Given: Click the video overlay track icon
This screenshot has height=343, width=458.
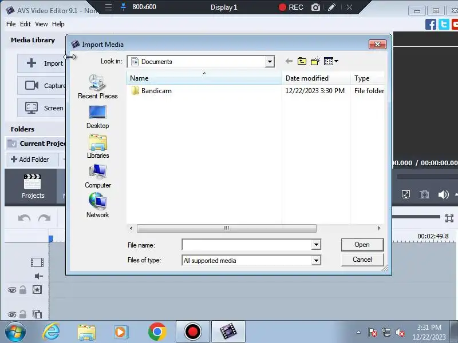Looking at the screenshot, I should click(37, 314).
